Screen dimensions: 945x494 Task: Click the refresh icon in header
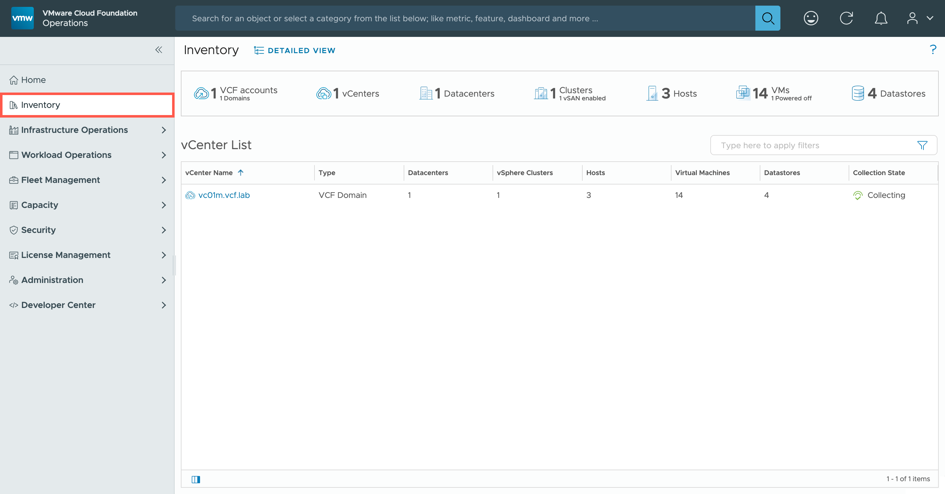(x=846, y=18)
